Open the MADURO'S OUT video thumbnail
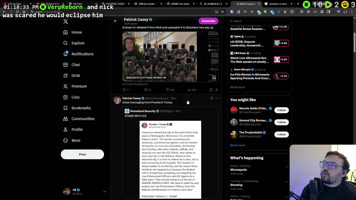This screenshot has width=356, height=200. pos(170,57)
